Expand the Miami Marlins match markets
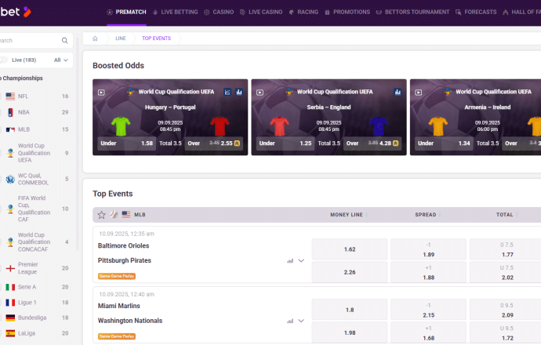Image resolution: width=541 pixels, height=345 pixels. click(301, 321)
